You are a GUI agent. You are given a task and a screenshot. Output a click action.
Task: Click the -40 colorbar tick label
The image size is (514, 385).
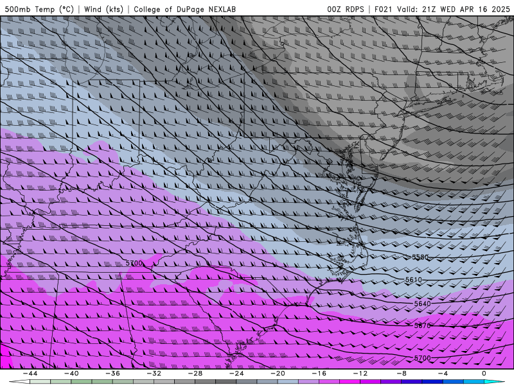71,373
